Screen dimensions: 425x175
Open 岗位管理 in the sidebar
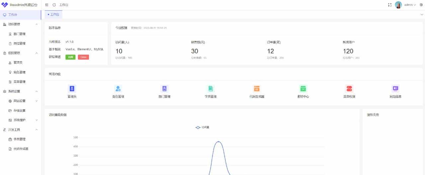tap(21, 44)
